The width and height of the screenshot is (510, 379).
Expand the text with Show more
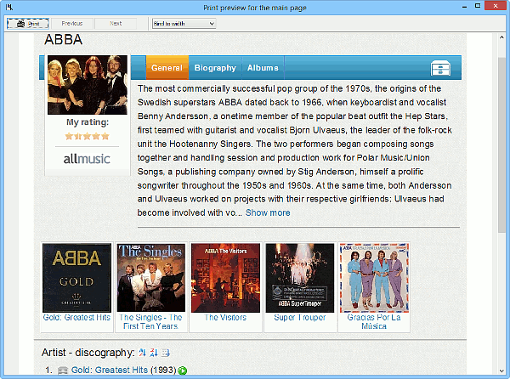[268, 212]
